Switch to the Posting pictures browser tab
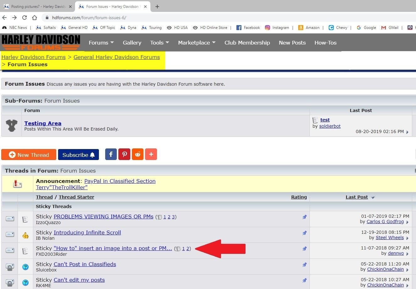 click(38, 7)
